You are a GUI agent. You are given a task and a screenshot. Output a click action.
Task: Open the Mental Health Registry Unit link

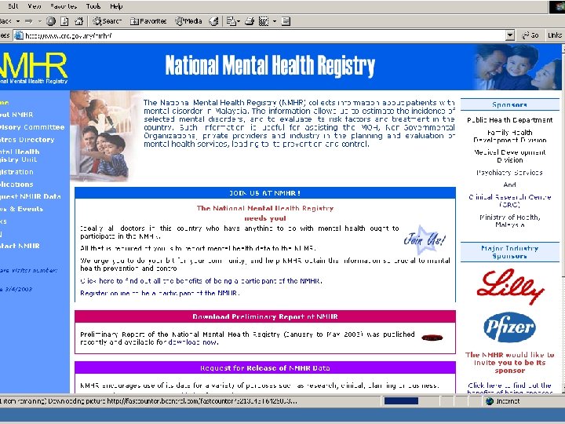20,155
